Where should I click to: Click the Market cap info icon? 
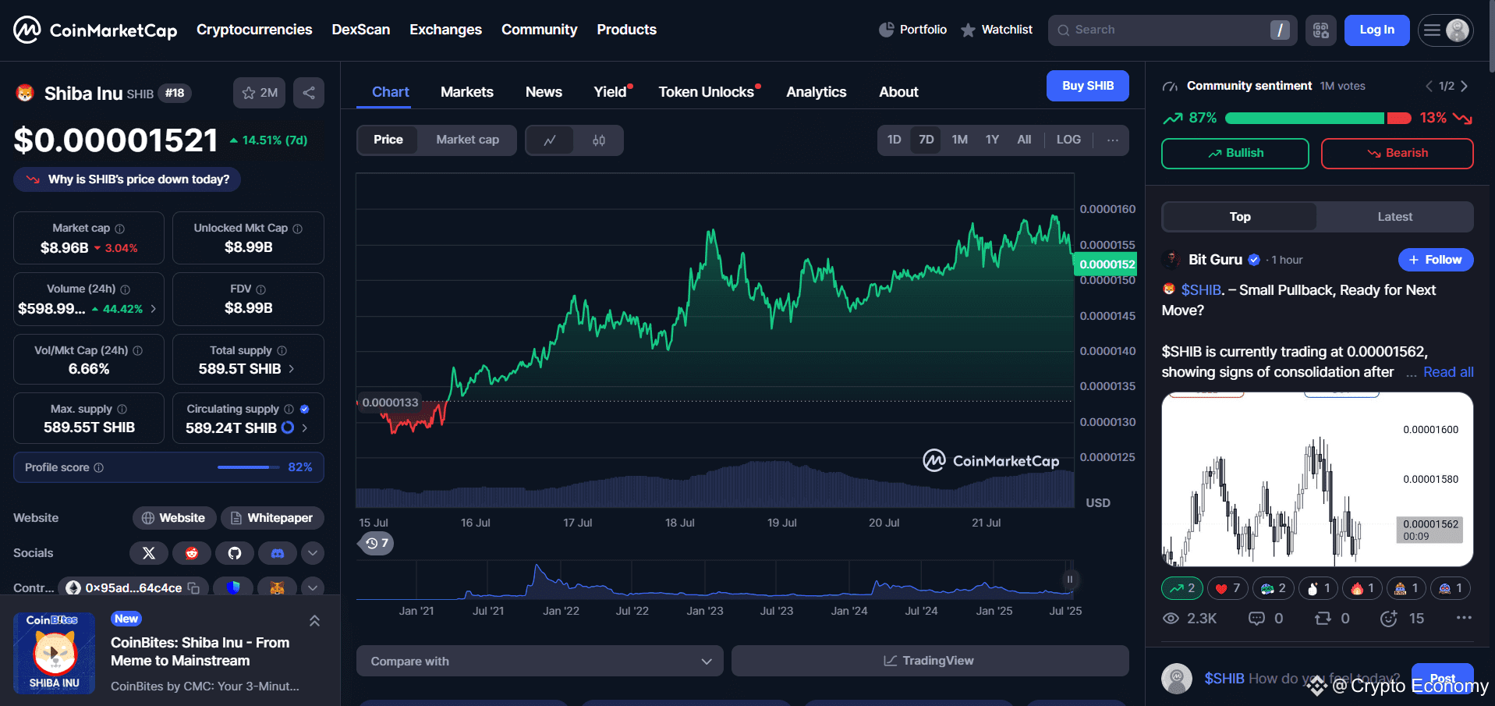pos(119,229)
